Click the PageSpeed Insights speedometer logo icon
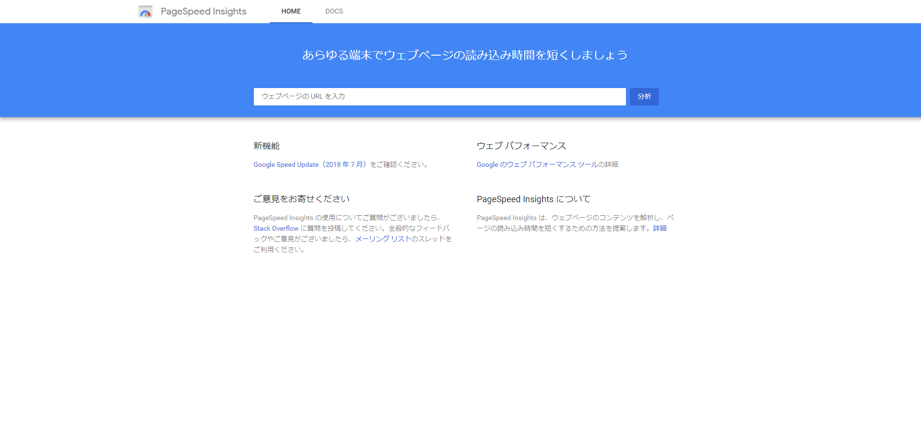This screenshot has height=444, width=921. pos(145,12)
